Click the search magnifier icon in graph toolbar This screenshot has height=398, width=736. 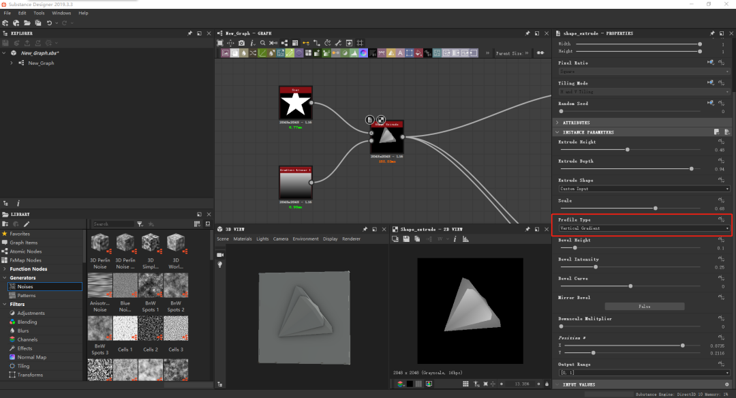(x=262, y=43)
